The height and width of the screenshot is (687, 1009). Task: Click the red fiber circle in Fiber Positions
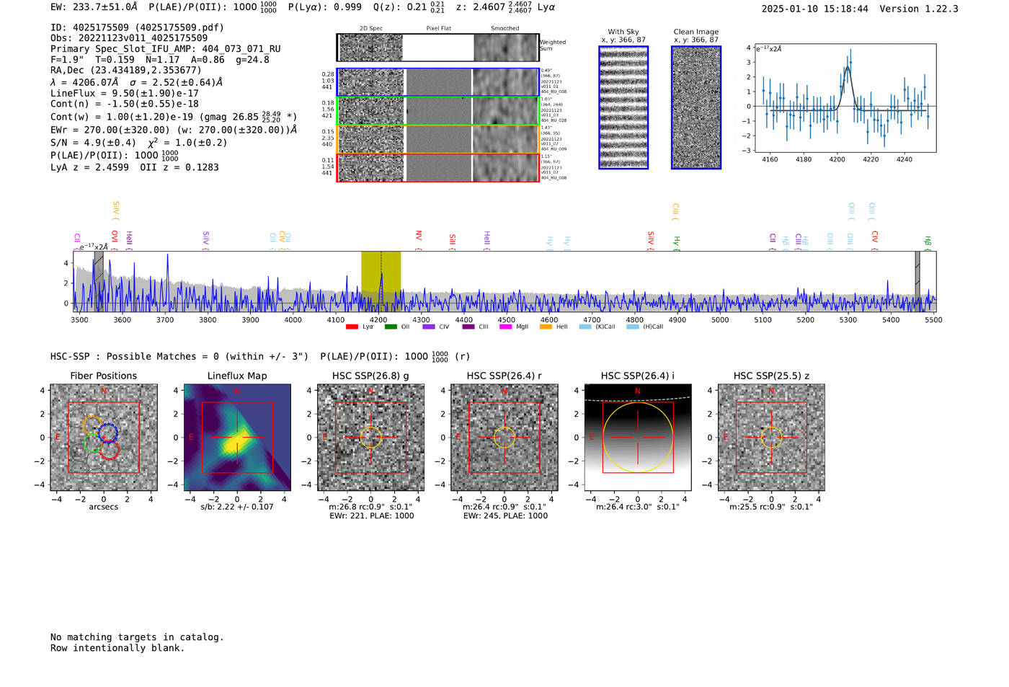tap(110, 451)
